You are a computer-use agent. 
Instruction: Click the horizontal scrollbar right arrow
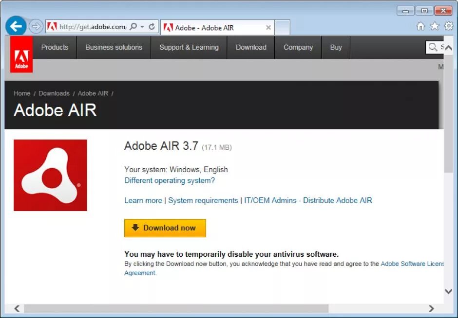coord(431,308)
